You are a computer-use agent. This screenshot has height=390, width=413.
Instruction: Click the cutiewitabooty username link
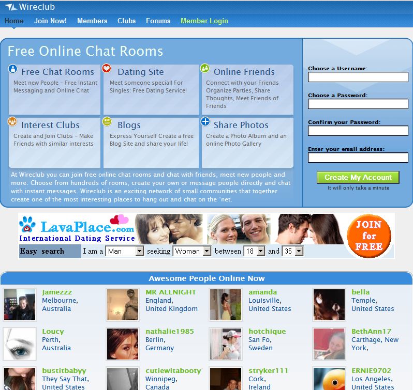(x=173, y=370)
